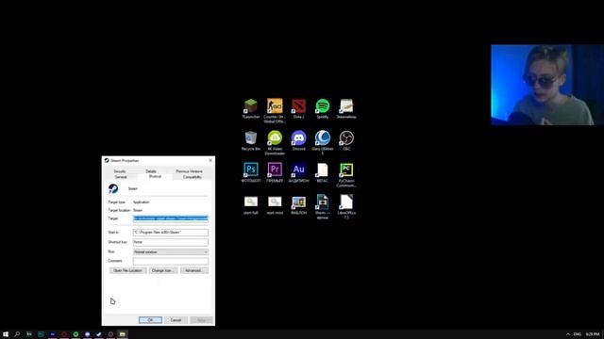Click the ENG language indicator in tray
This screenshot has width=604, height=339.
tap(577, 334)
